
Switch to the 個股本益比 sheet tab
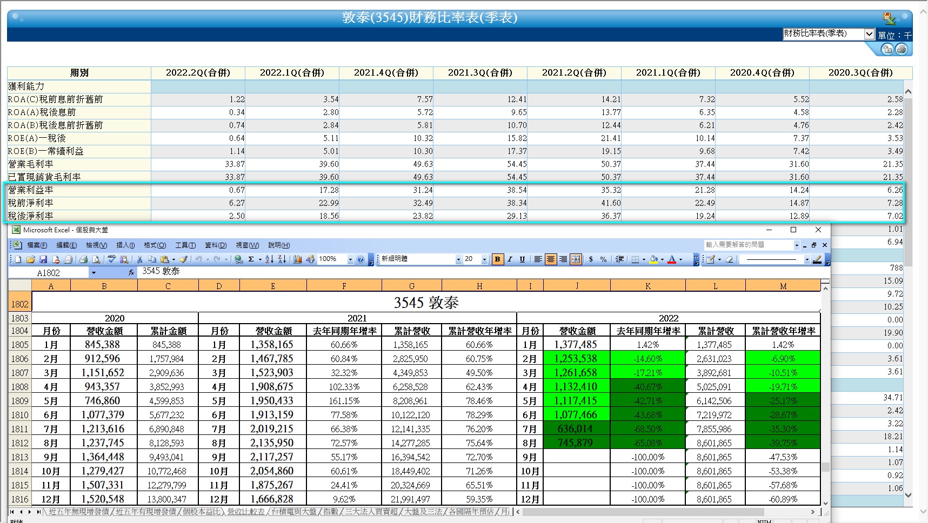coord(202,512)
